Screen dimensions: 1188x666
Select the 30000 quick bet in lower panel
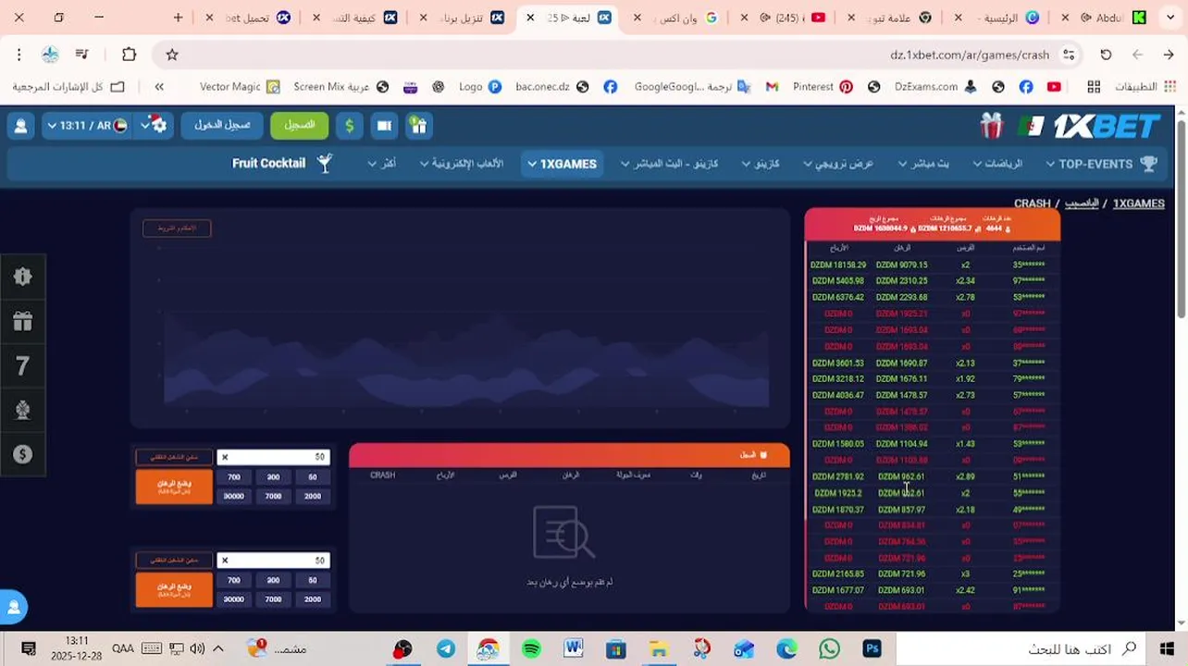click(x=234, y=598)
